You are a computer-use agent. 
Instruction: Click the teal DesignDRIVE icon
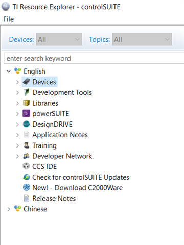coord(27,124)
